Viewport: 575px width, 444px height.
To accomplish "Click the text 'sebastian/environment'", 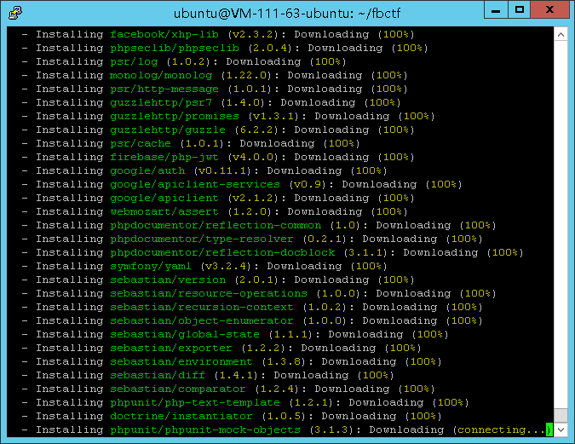I will tap(181, 362).
